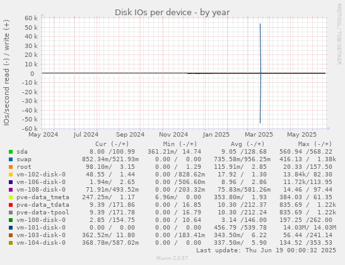Click the 'May 2024' x-axis label
Viewport: 345px width, 265px height.
click(44, 135)
